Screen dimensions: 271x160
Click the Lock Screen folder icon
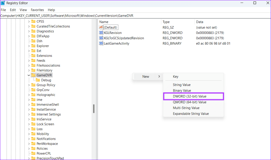33,124
